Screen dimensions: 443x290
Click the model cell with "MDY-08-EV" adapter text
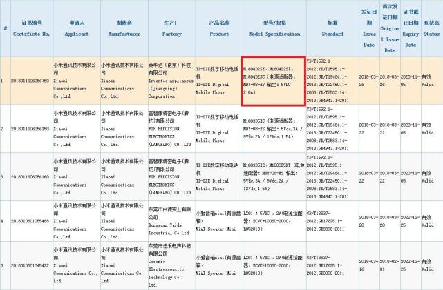pyautogui.click(x=274, y=81)
